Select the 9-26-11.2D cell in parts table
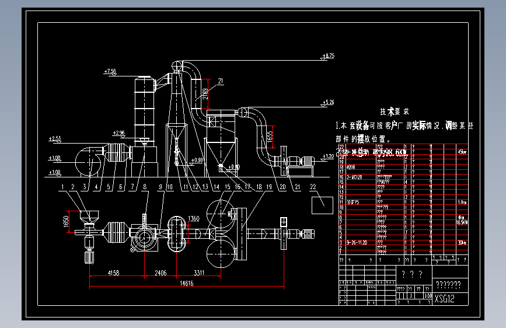The width and height of the screenshot is (506, 328). coord(357,242)
